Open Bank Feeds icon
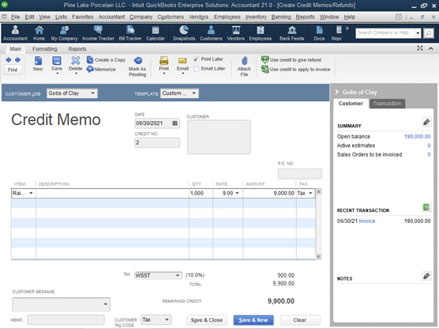Viewport: 439px width, 329px height. point(291,32)
